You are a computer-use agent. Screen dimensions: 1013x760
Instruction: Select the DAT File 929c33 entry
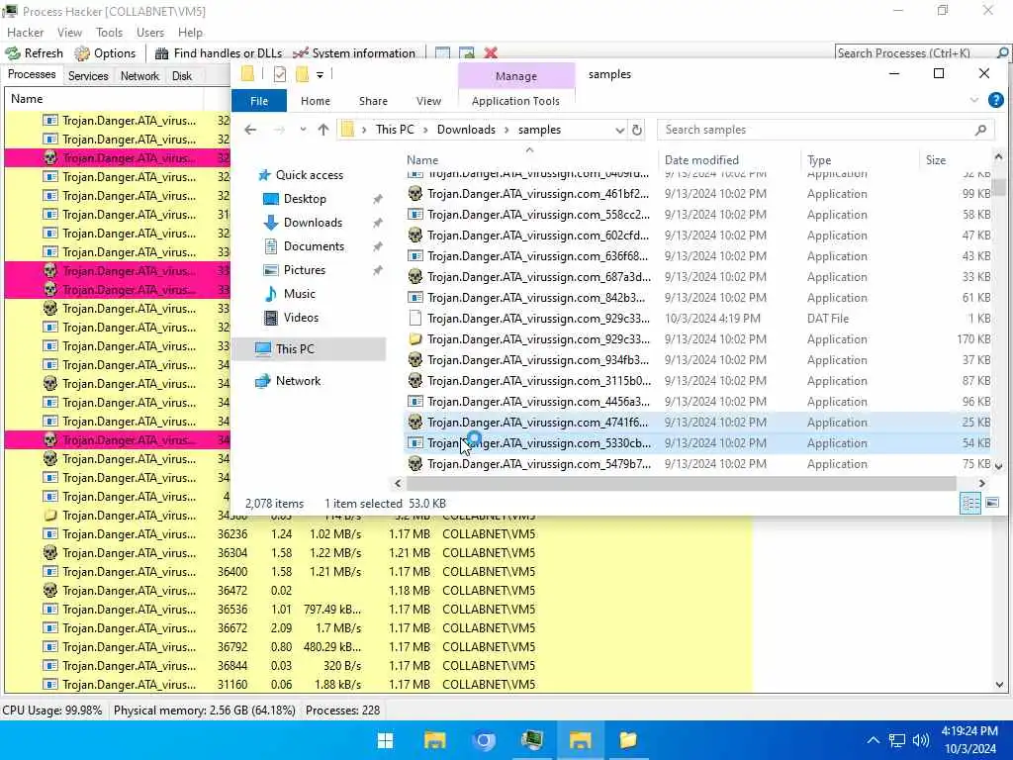(x=699, y=319)
